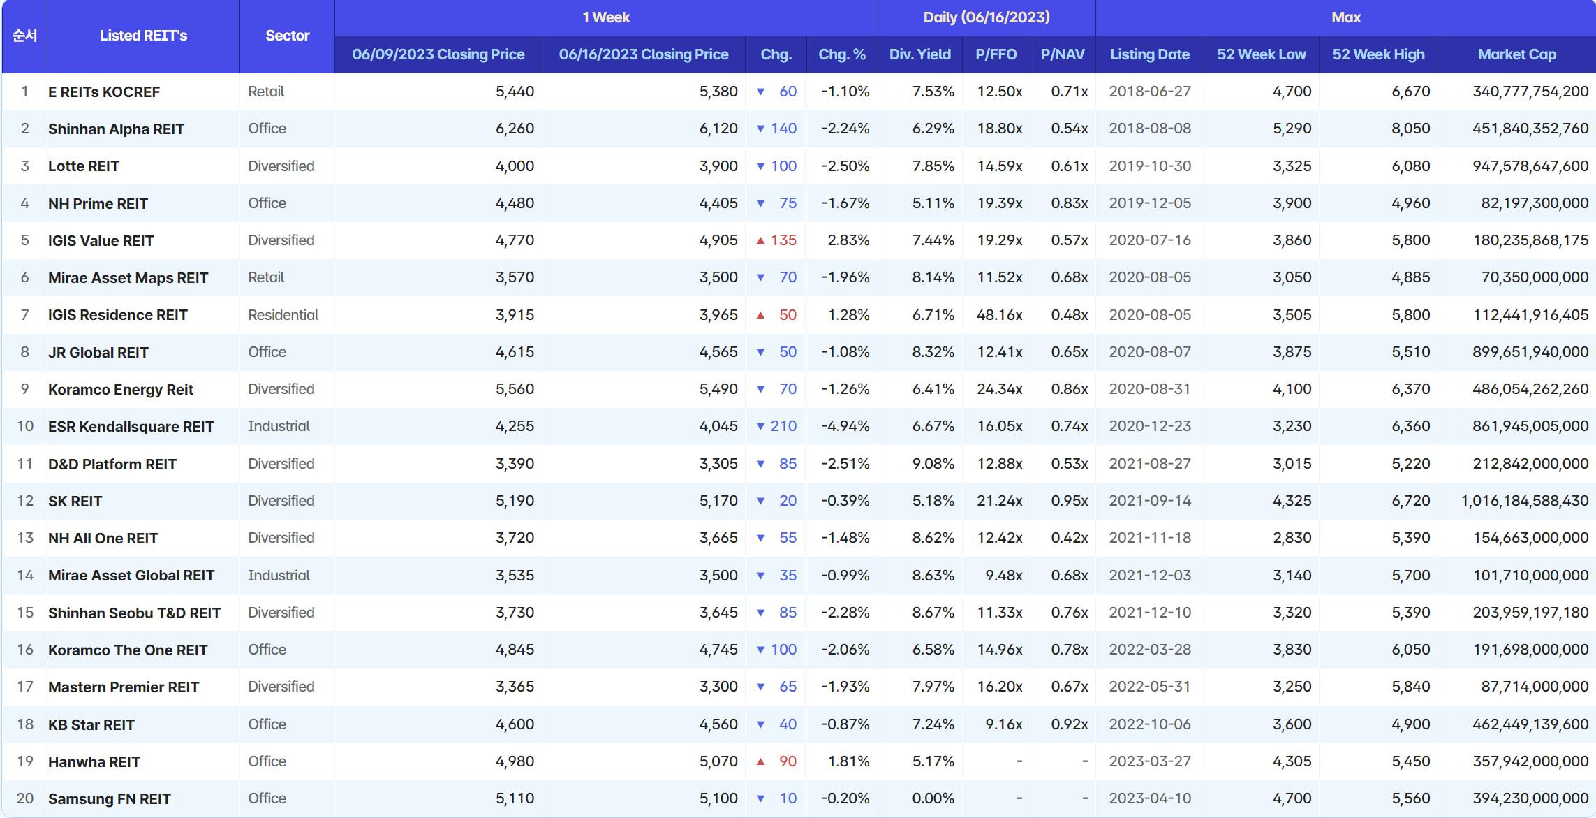Click the 2022-10-06 listing date
Image resolution: width=1596 pixels, height=818 pixels.
[x=1150, y=724]
